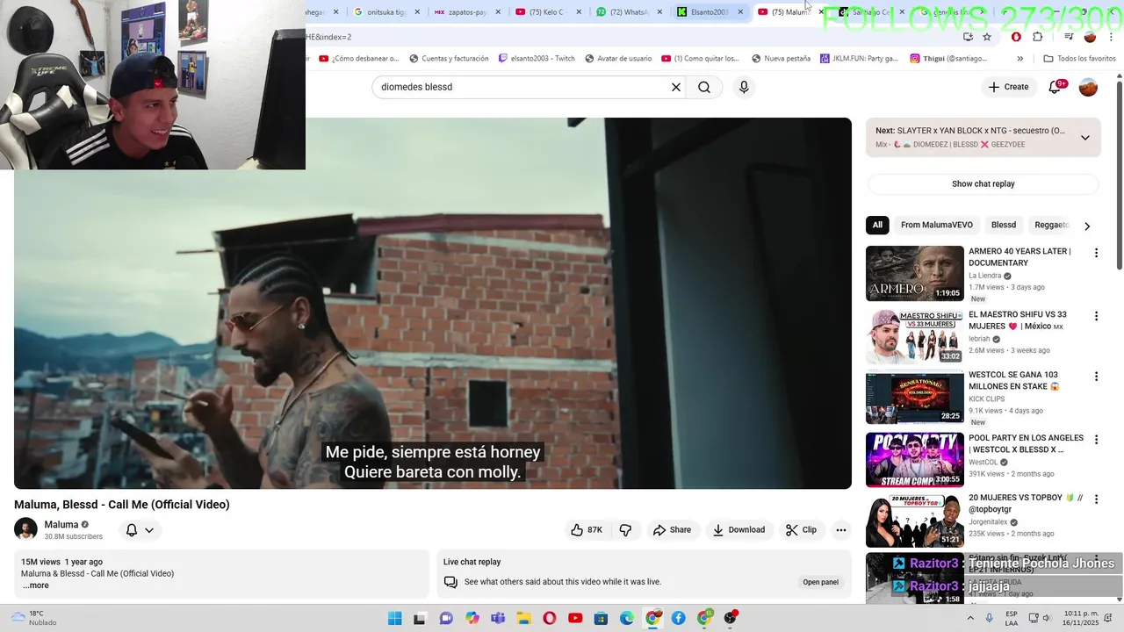Dislike the Call Me video
The height and width of the screenshot is (632, 1124).
point(625,530)
